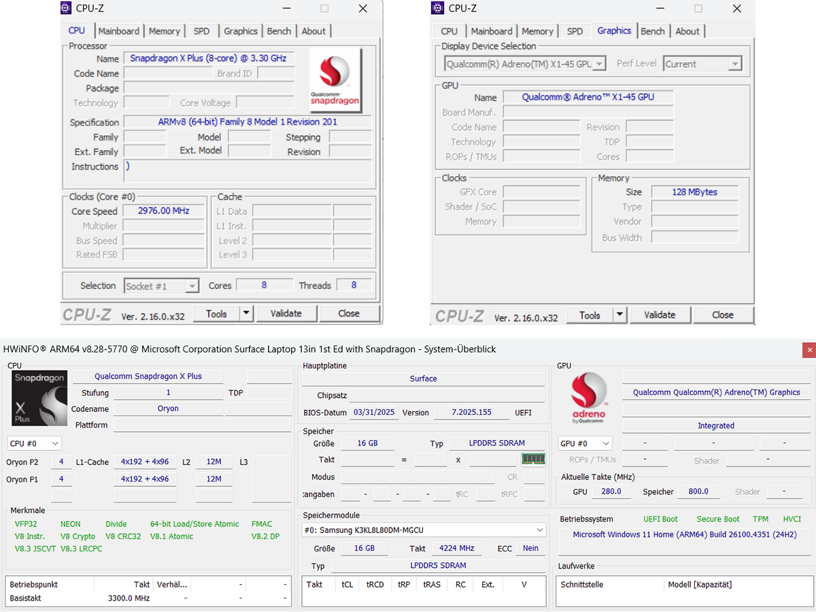Click Snapdragon X Plus logo in HWiNFO CPU panel

40,398
